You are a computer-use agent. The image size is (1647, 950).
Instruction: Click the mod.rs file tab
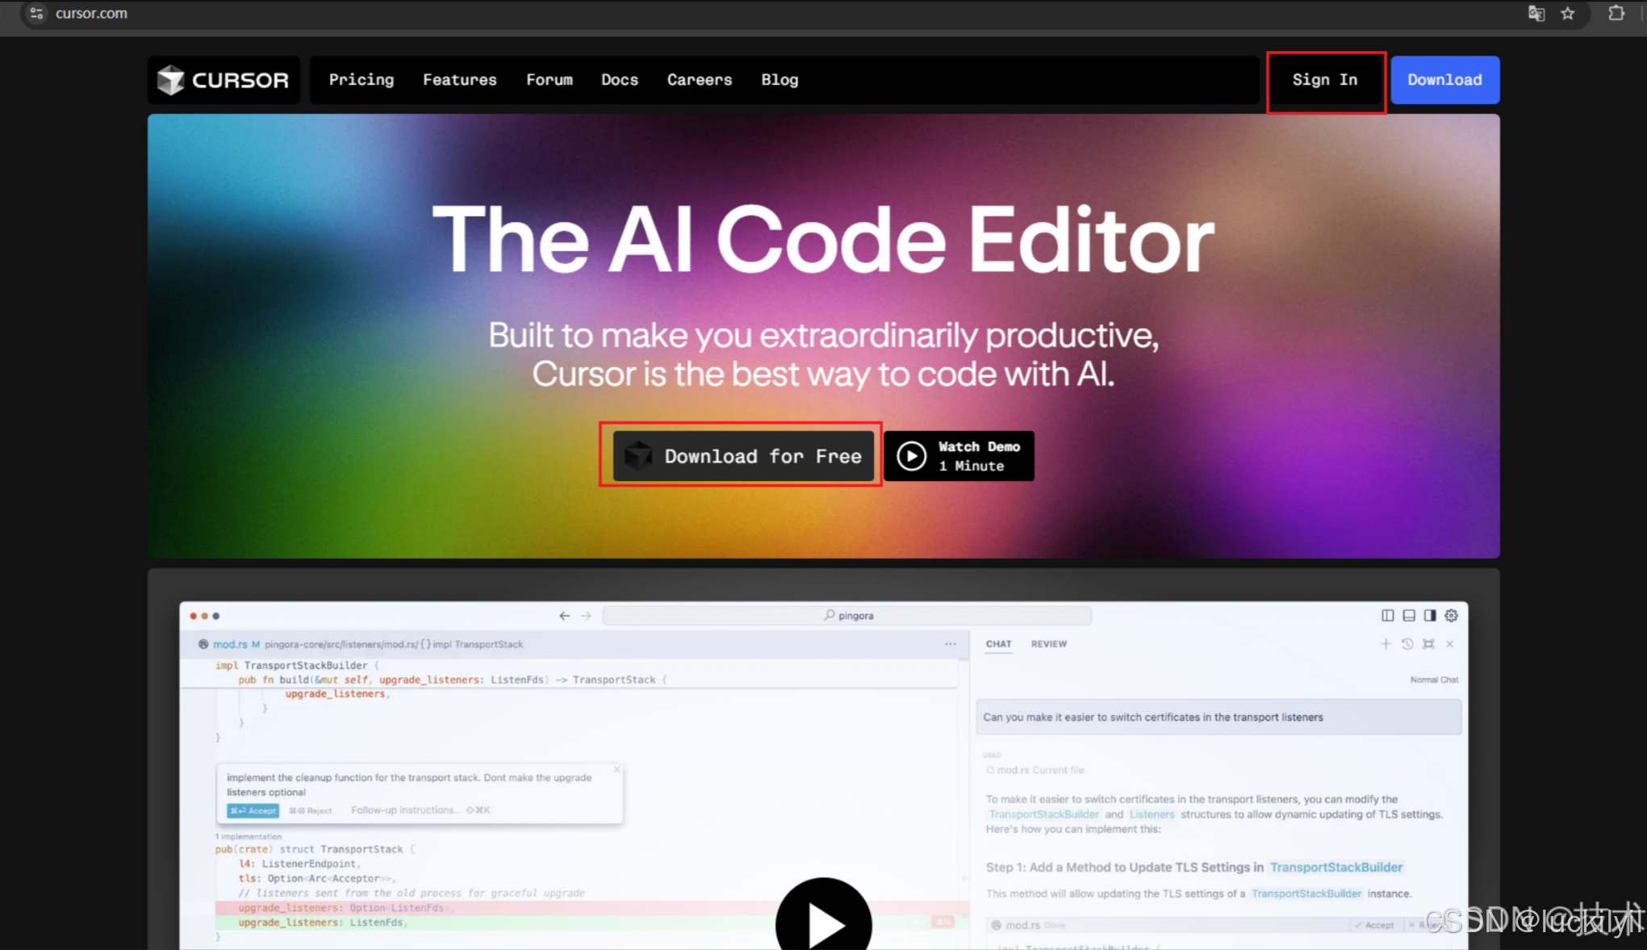[x=229, y=644]
